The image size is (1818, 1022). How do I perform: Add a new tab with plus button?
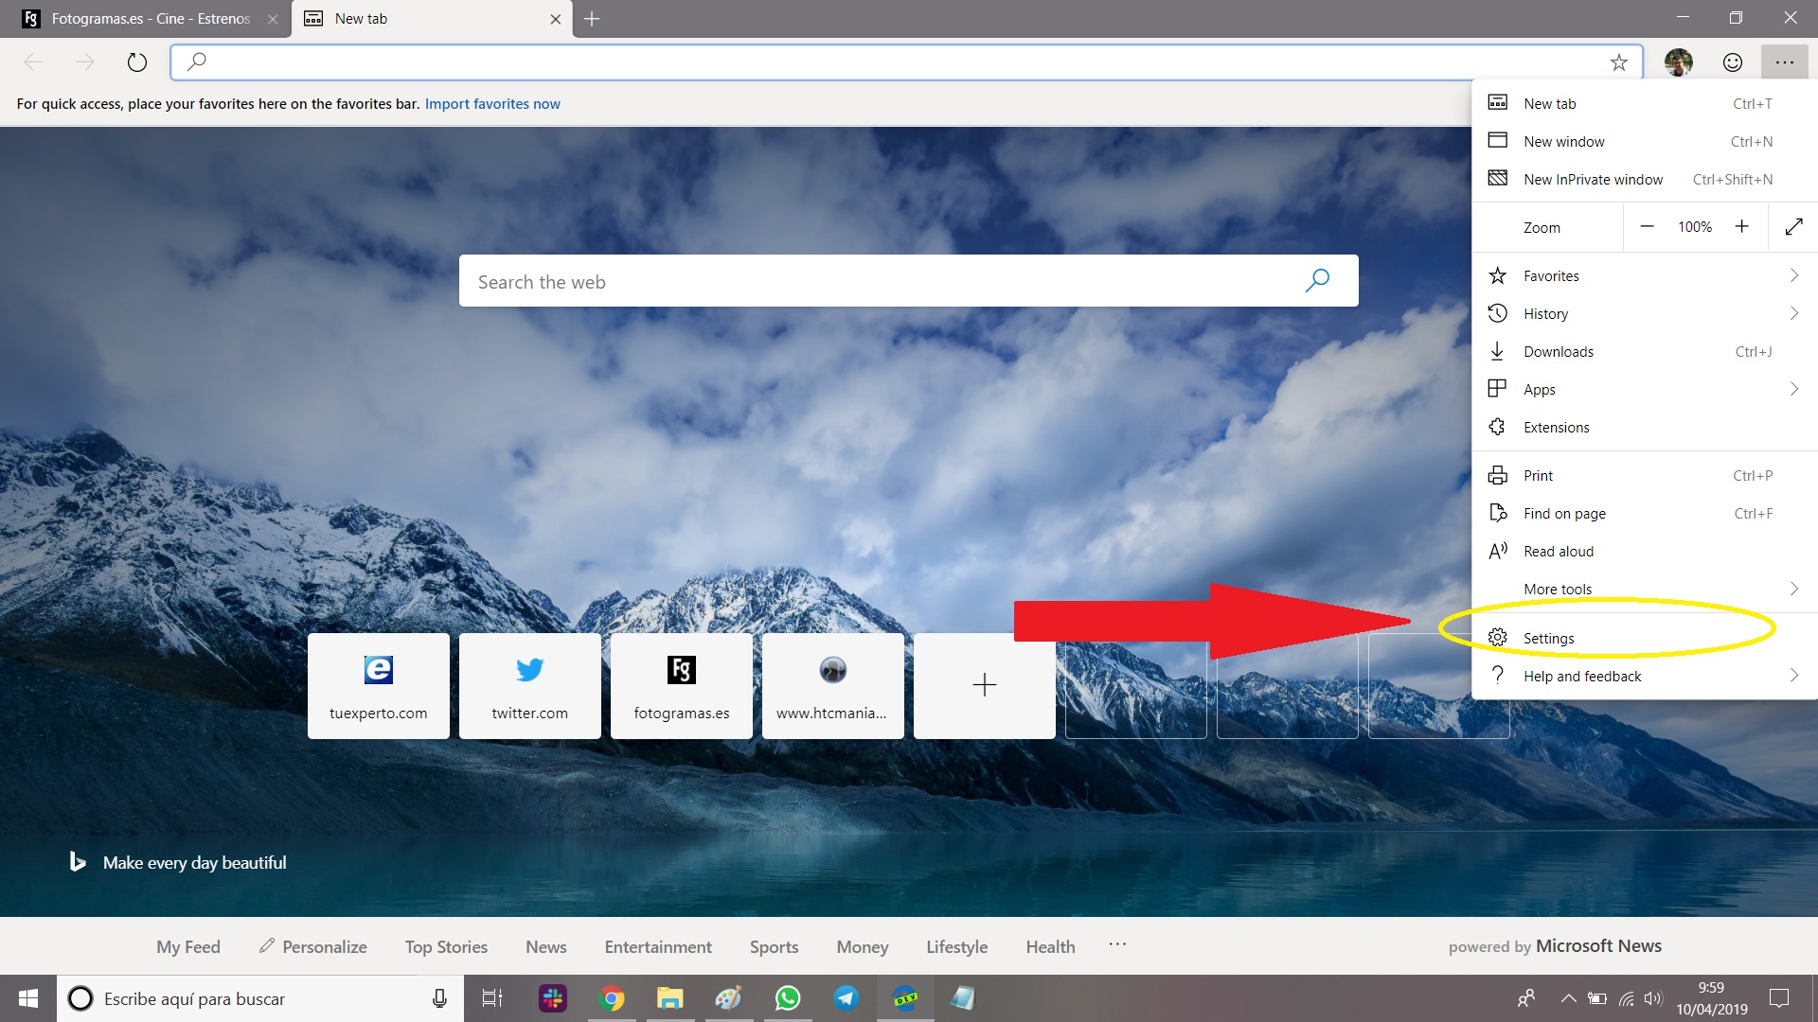coord(592,19)
